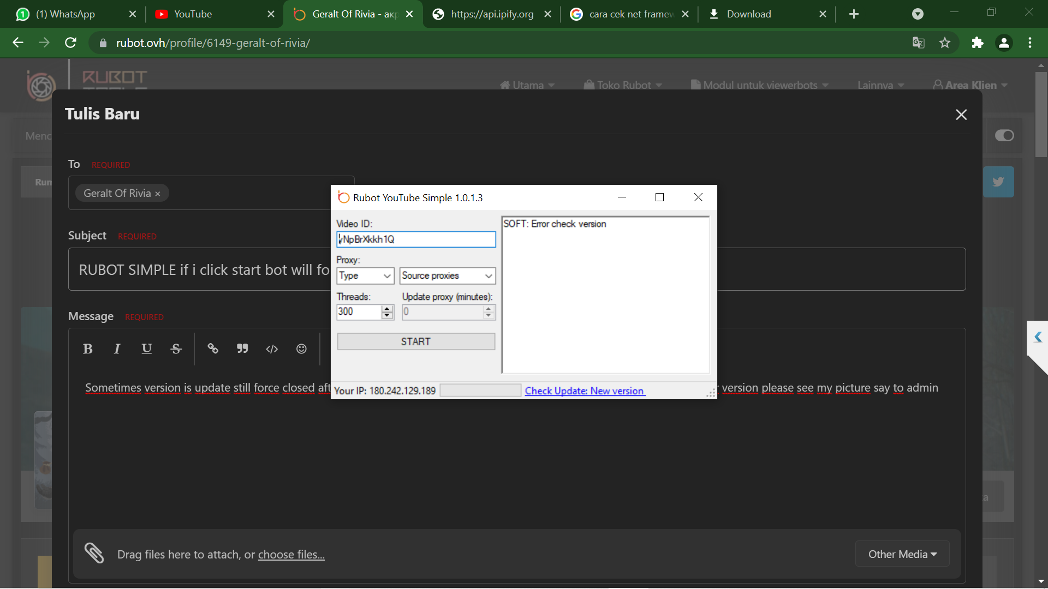The width and height of the screenshot is (1048, 589).
Task: Apply italic formatting in editor toolbar
Action: point(117,349)
